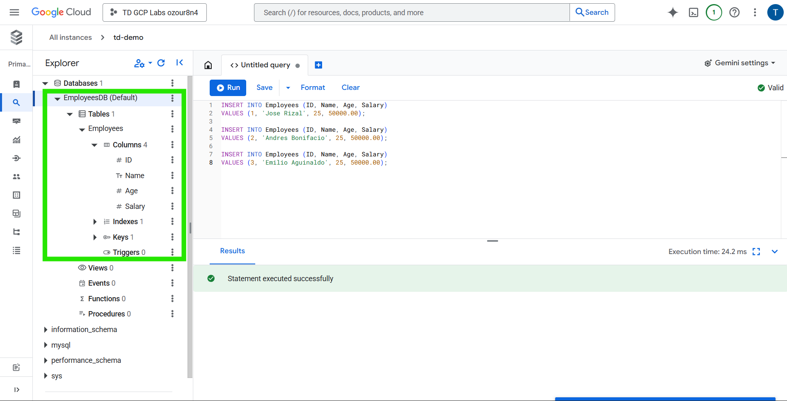The image size is (787, 401).
Task: Go to the studio home tab
Action: [x=208, y=65]
